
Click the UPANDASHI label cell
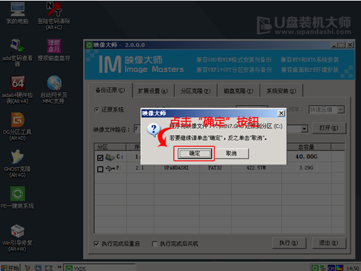[176, 168]
